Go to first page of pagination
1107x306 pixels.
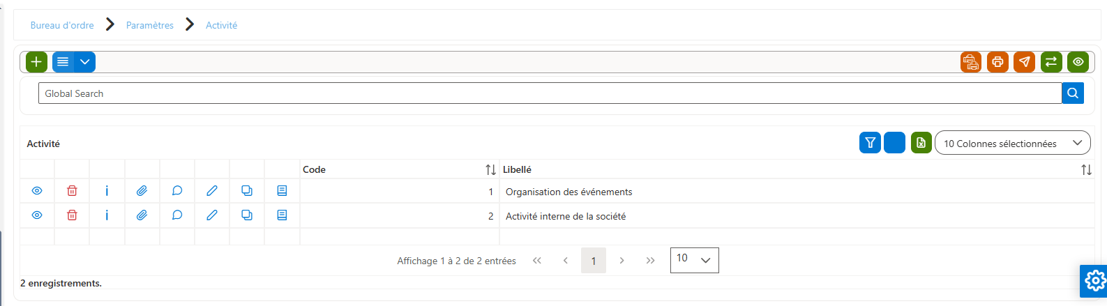pyautogui.click(x=537, y=261)
